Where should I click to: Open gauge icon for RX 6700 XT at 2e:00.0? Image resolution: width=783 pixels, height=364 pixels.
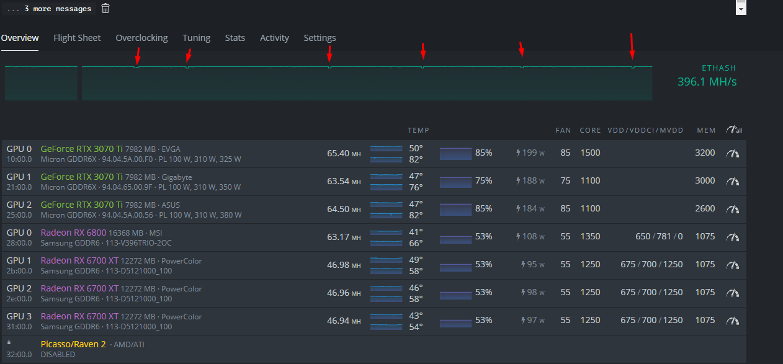733,293
